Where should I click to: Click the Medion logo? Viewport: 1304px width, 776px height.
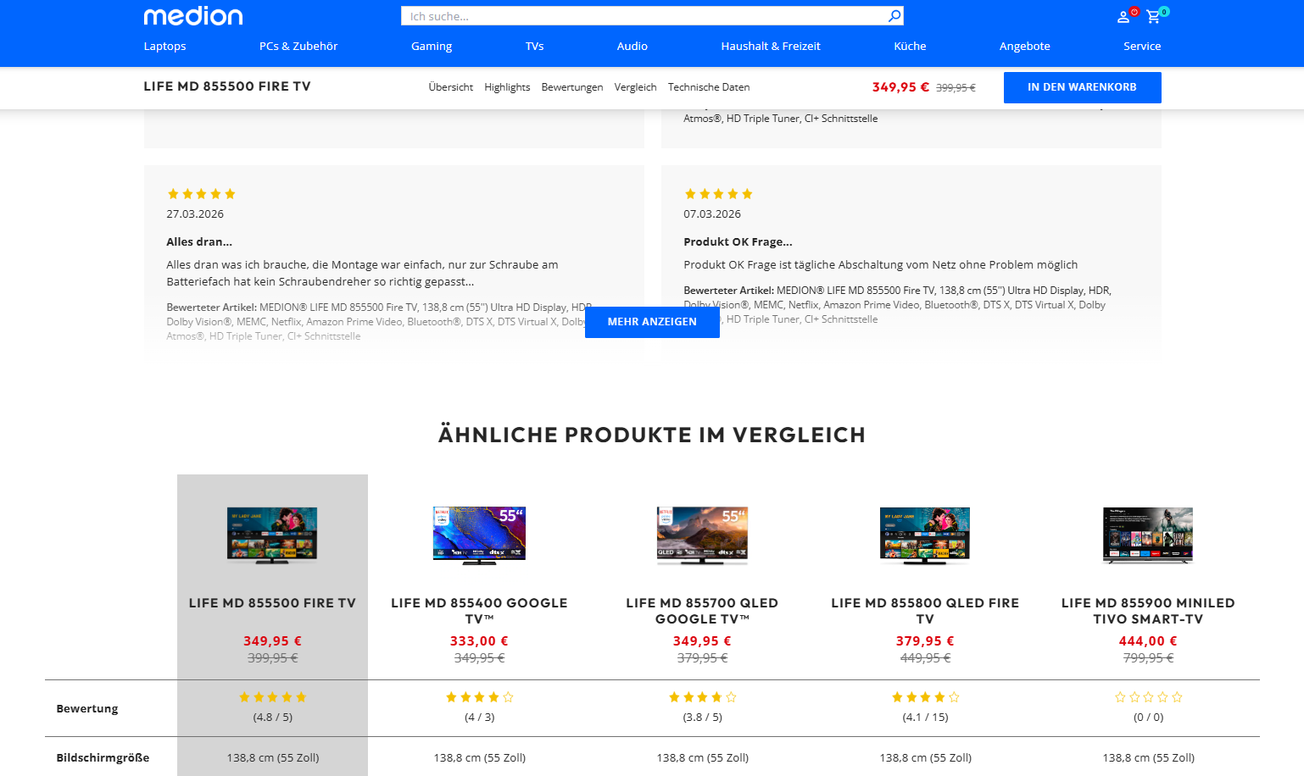point(193,16)
